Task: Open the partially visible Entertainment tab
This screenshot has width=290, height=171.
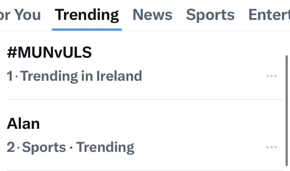Action: 269,15
